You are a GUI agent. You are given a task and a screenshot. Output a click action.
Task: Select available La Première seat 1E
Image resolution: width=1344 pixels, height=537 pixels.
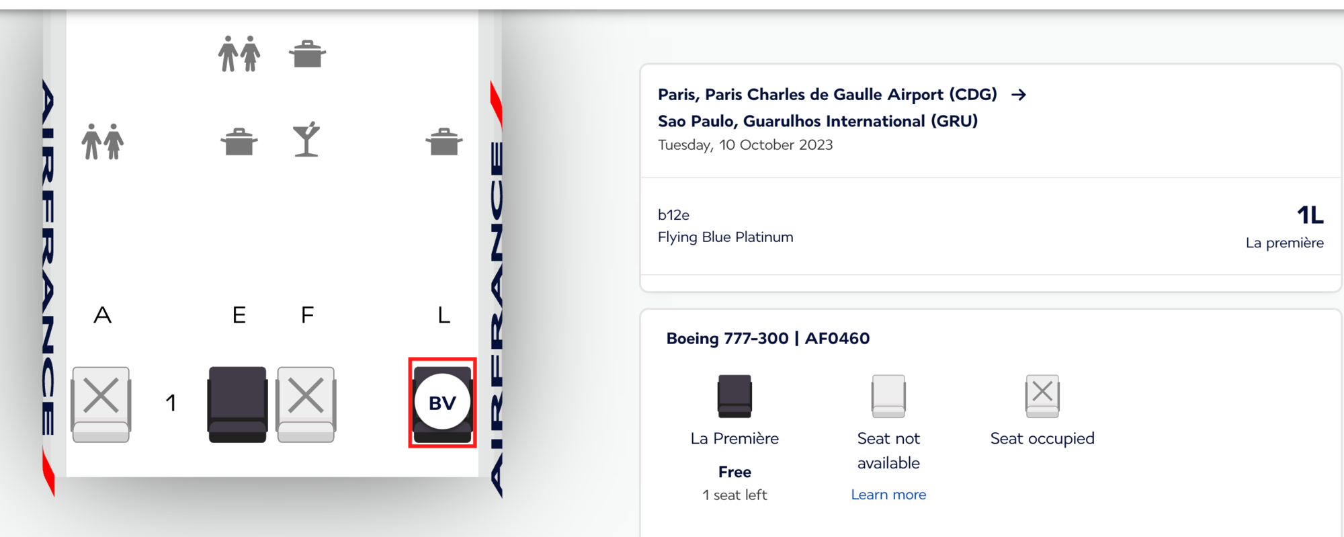(237, 404)
